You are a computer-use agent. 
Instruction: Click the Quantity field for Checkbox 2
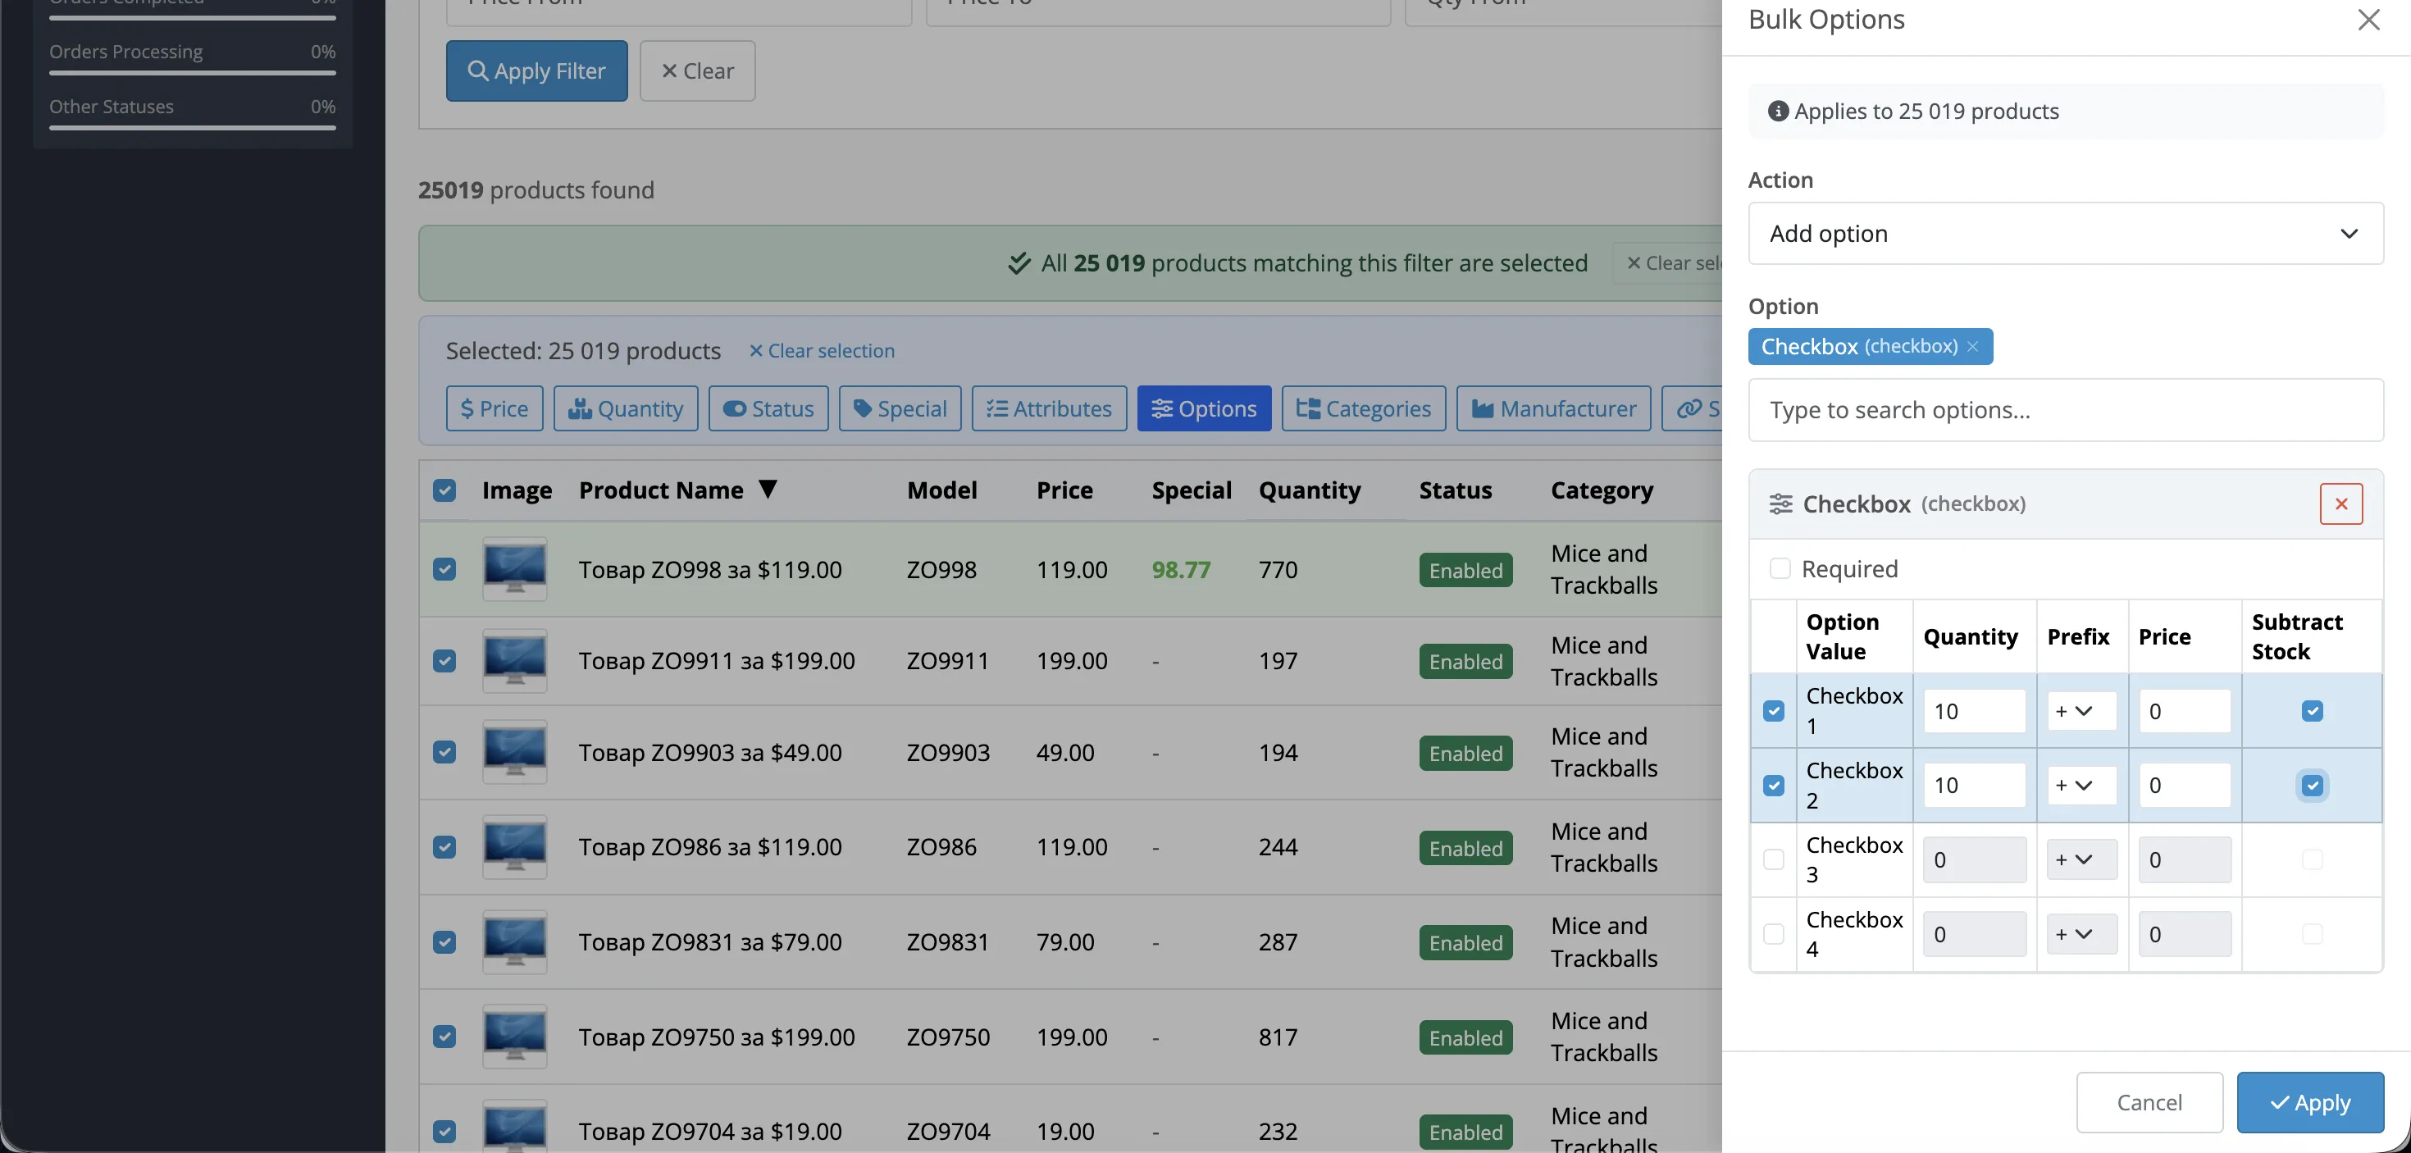point(1974,785)
